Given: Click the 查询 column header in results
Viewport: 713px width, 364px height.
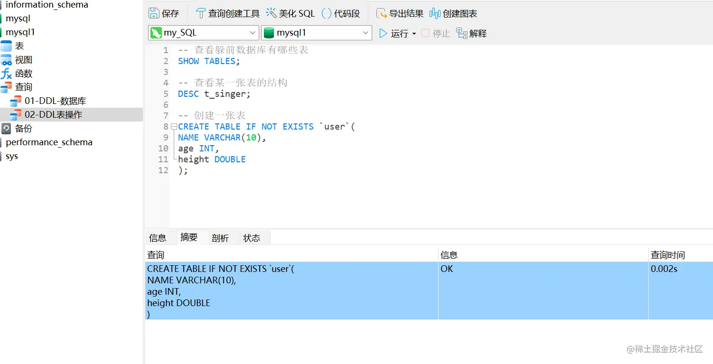Looking at the screenshot, I should point(291,255).
